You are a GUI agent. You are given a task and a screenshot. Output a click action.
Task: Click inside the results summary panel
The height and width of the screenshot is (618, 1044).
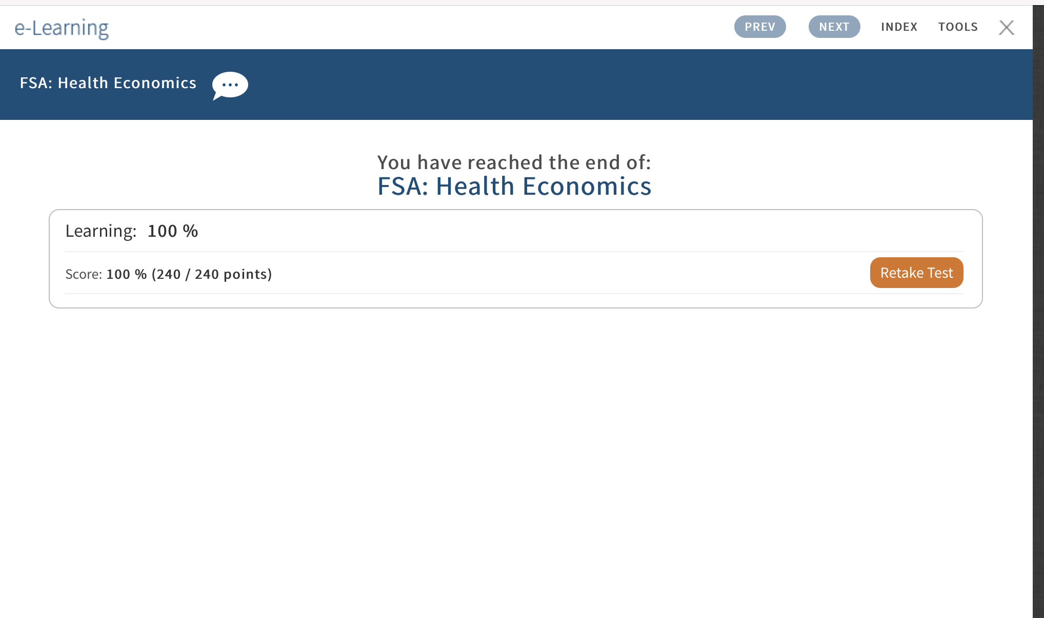[x=516, y=259]
